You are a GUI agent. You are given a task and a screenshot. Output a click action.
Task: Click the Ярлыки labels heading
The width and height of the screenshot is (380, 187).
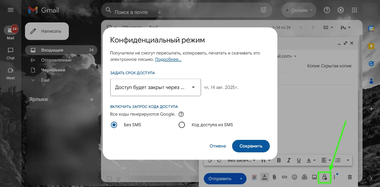click(38, 99)
